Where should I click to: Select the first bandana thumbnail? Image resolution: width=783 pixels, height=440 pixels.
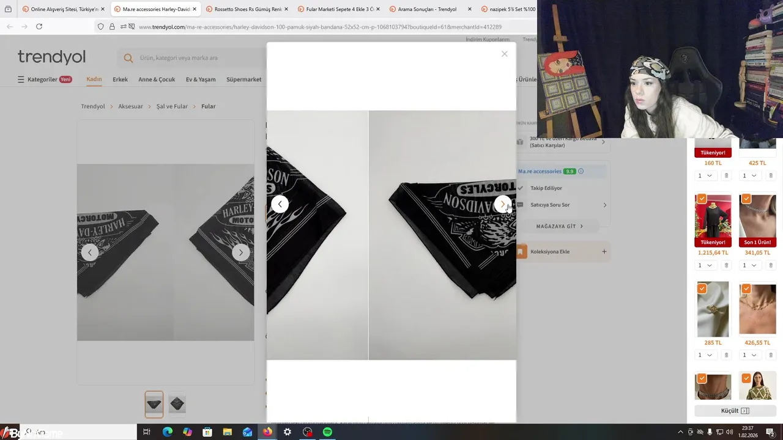[154, 404]
